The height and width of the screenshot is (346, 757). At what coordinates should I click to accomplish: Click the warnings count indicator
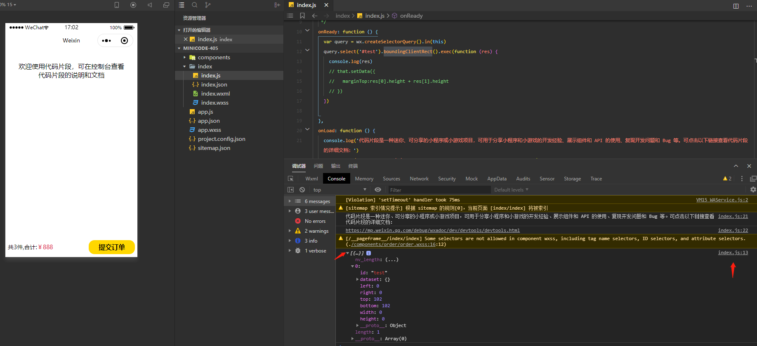point(727,179)
